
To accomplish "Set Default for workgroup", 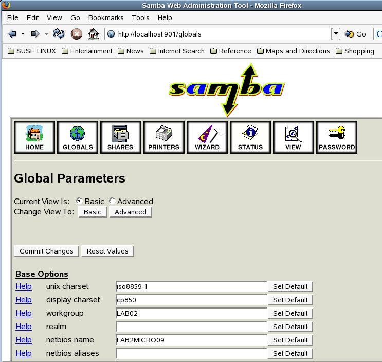I will (290, 313).
